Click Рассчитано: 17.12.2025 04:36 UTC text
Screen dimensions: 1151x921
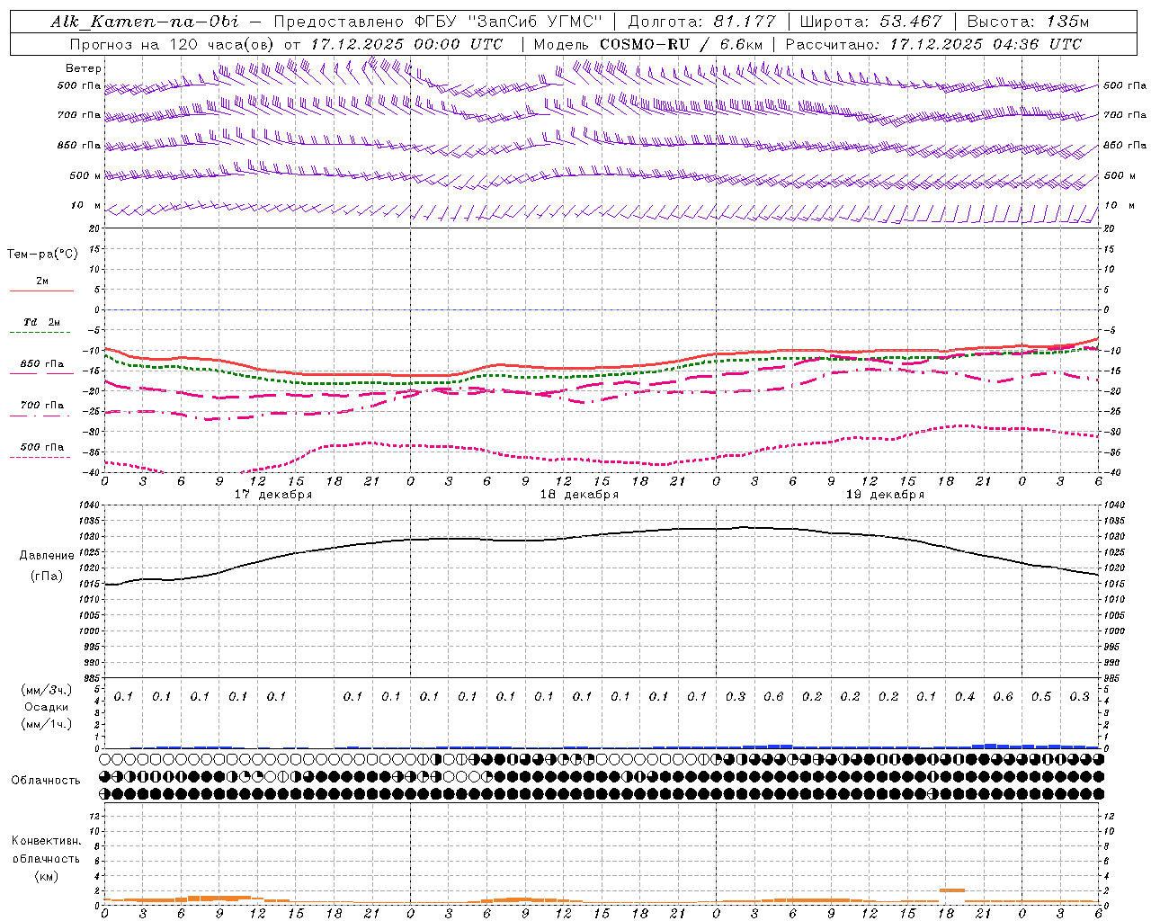point(934,43)
